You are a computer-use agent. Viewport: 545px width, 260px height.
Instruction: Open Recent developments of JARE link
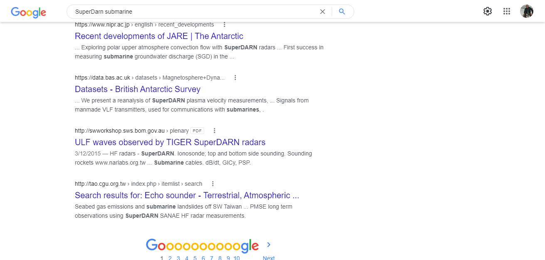159,36
